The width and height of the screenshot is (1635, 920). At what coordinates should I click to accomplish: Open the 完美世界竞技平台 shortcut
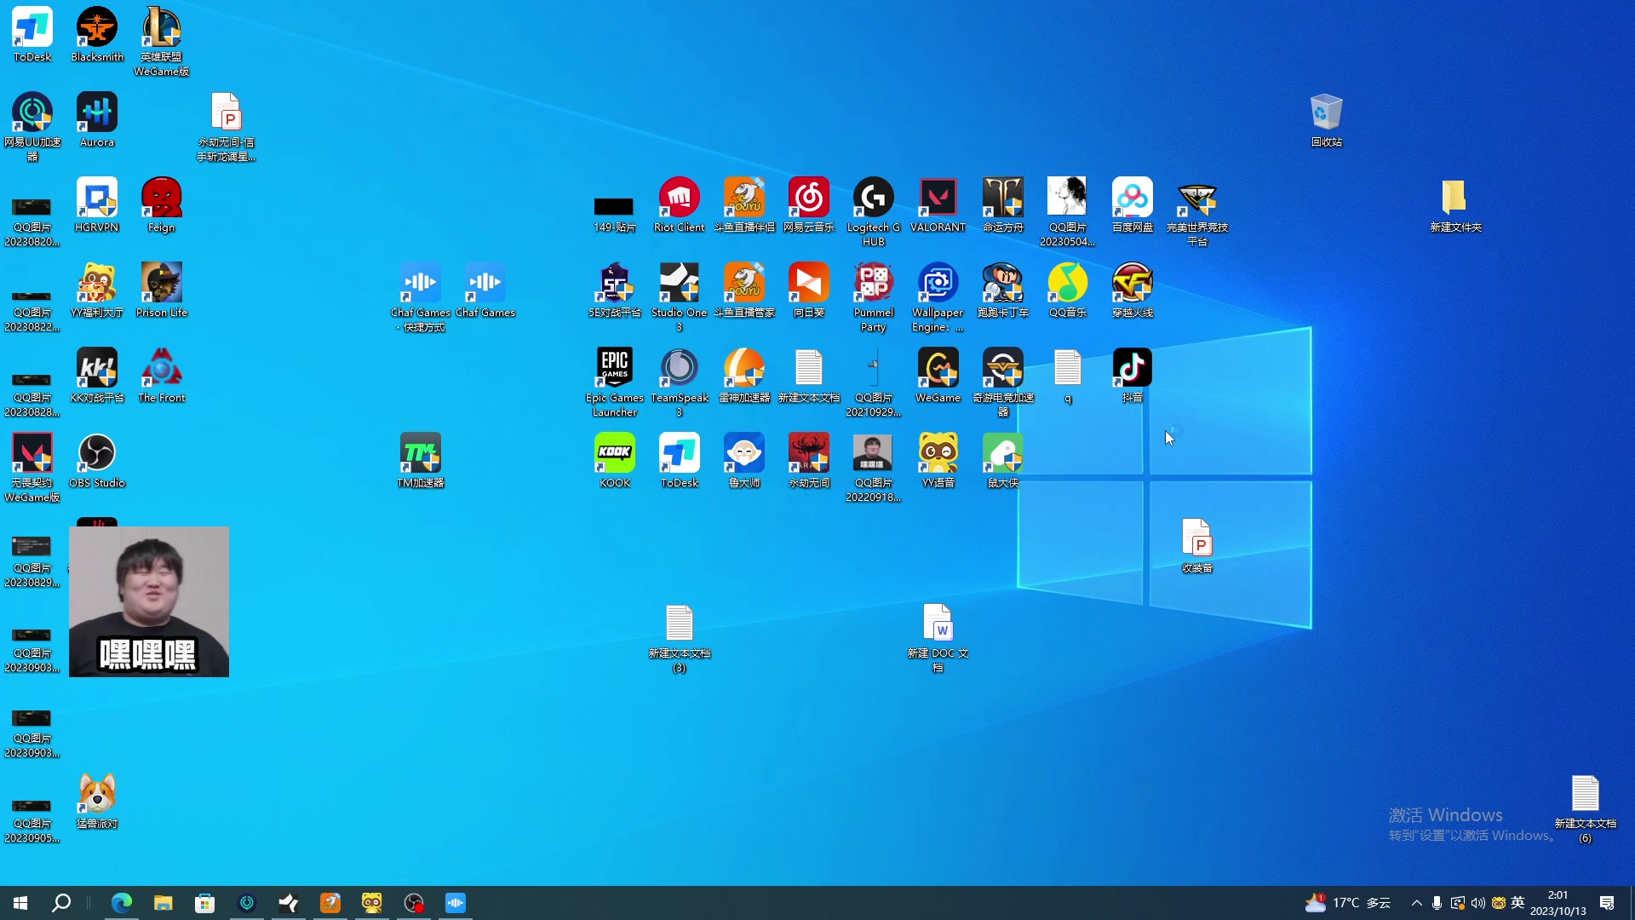[1197, 212]
